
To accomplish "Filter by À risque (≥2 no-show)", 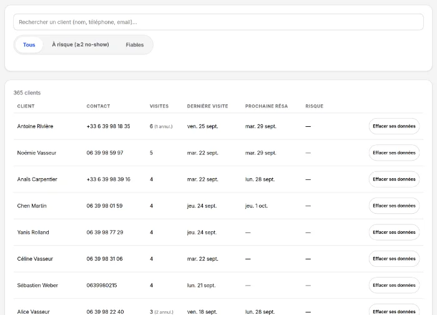I will coord(81,44).
